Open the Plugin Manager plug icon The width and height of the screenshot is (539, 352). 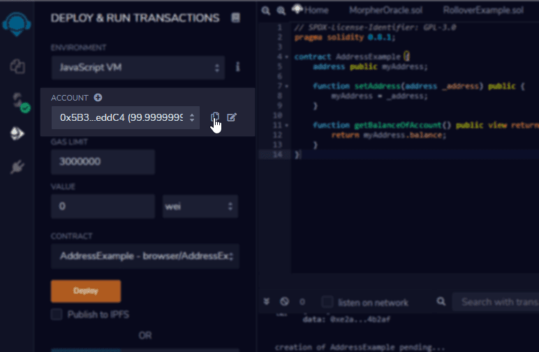(x=17, y=167)
